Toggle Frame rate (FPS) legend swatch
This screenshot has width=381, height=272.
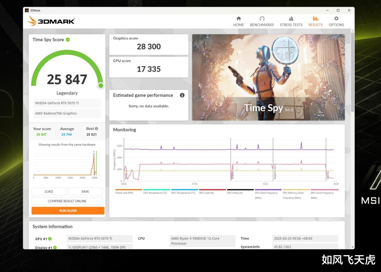tap(128, 190)
